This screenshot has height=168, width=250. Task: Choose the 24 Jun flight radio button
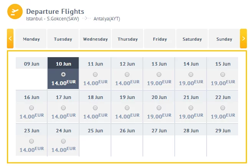63,142
